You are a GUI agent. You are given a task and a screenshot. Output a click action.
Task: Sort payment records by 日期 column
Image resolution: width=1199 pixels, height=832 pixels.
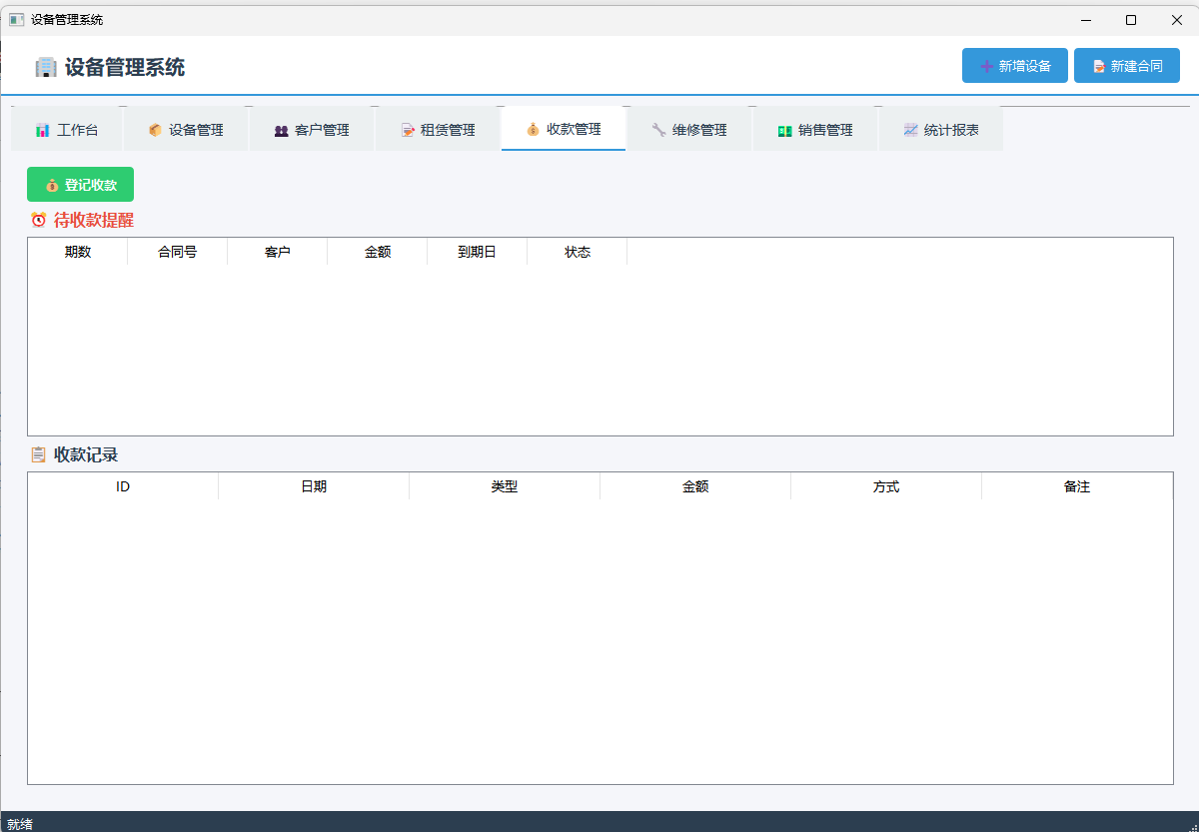click(314, 486)
